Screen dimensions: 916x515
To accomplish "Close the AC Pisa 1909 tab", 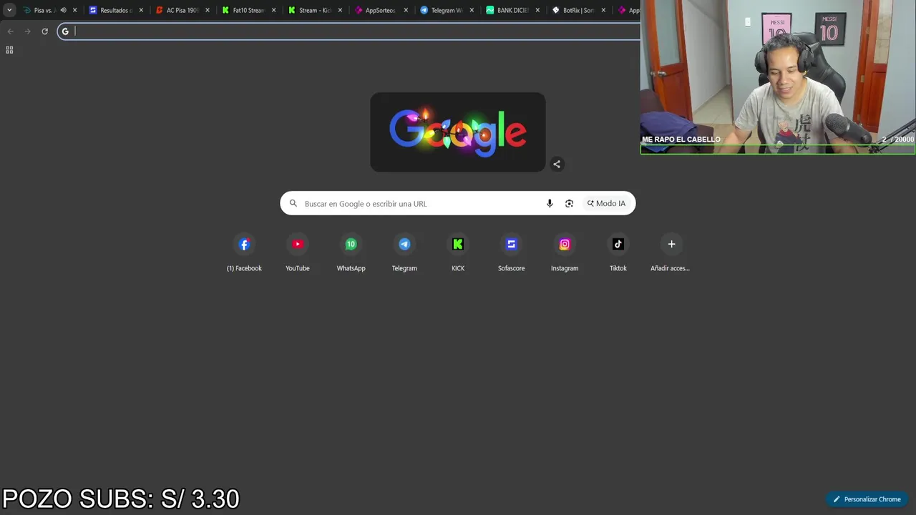I will 208,10.
